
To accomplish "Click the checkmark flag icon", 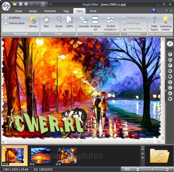I will coord(170,93).
